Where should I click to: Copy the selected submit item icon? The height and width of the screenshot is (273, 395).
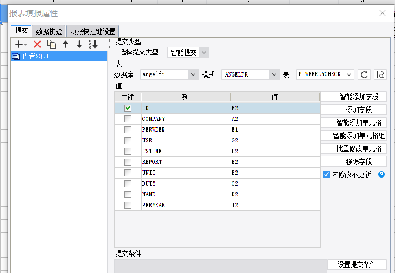pyautogui.click(x=51, y=44)
